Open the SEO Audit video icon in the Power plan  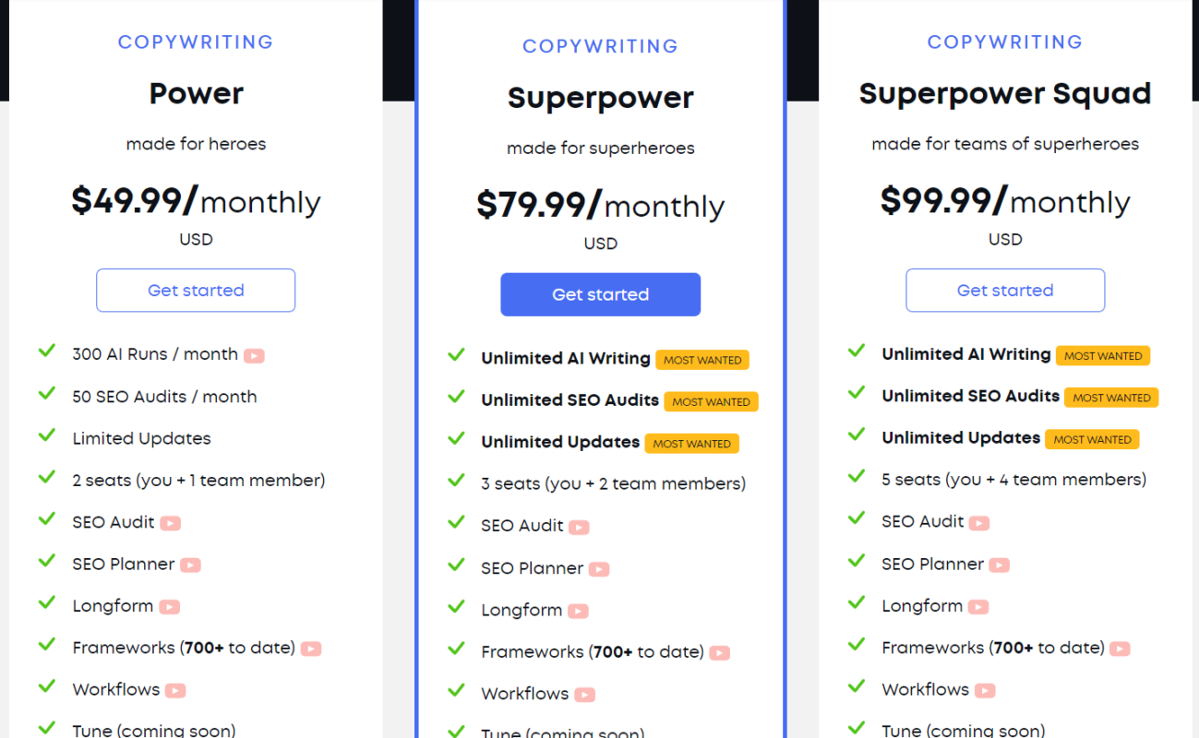tap(170, 523)
